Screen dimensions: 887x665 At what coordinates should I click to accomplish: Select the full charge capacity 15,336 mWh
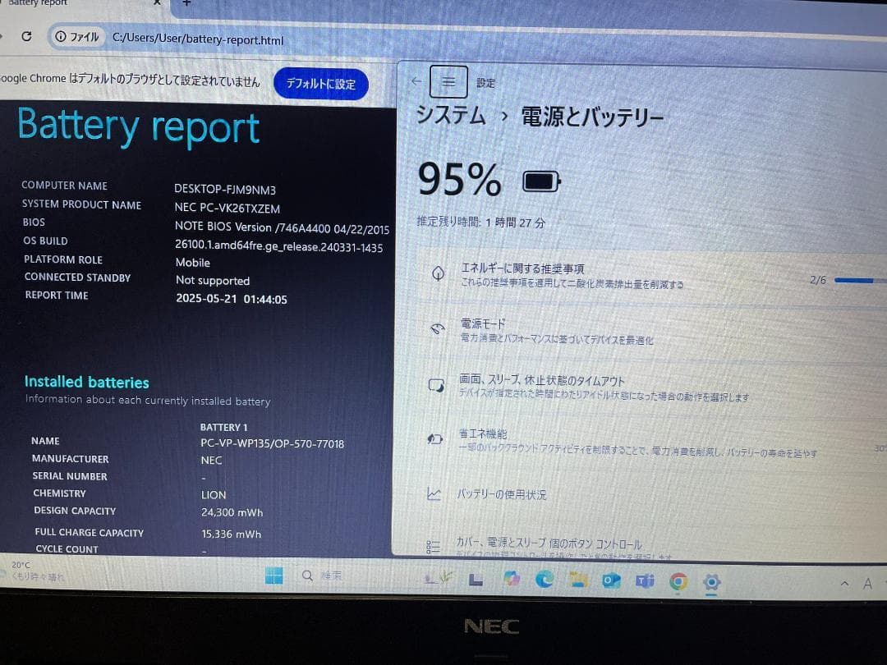point(232,534)
